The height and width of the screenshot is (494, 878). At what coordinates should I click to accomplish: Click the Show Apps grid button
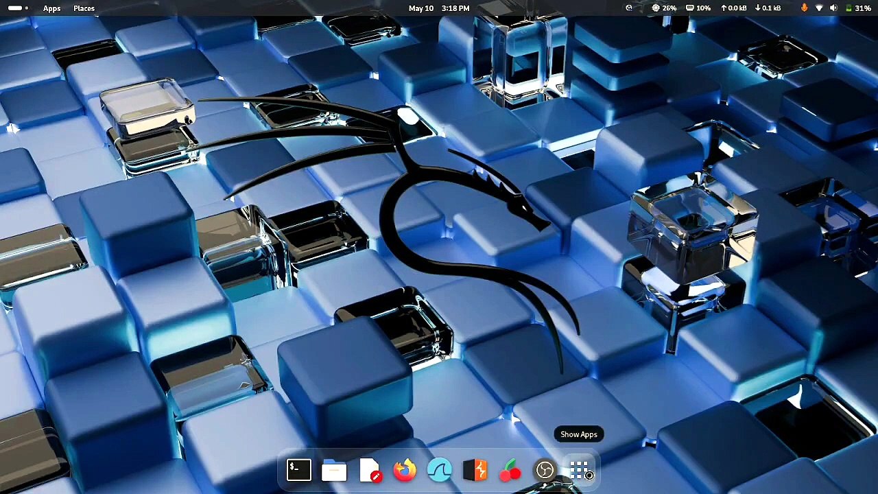pyautogui.click(x=581, y=471)
